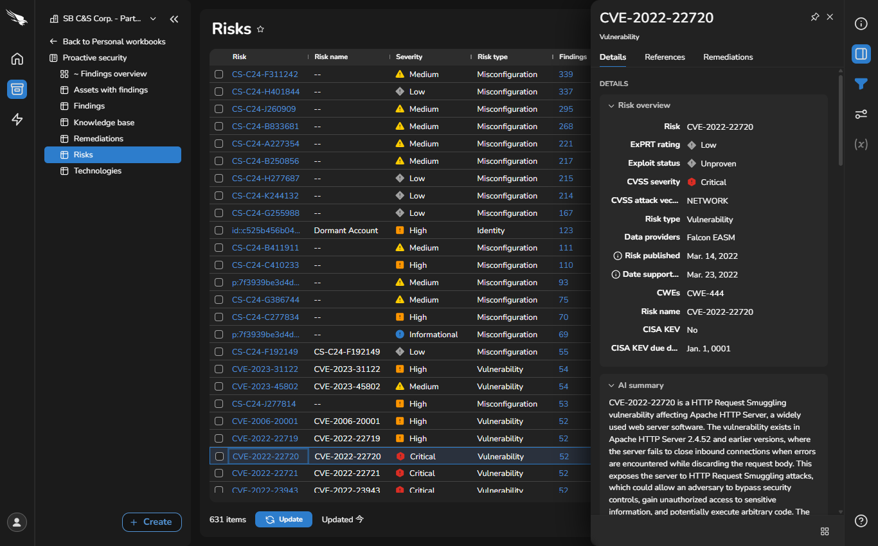Open the Home icon in left rail
The width and height of the screenshot is (878, 546).
click(x=17, y=59)
